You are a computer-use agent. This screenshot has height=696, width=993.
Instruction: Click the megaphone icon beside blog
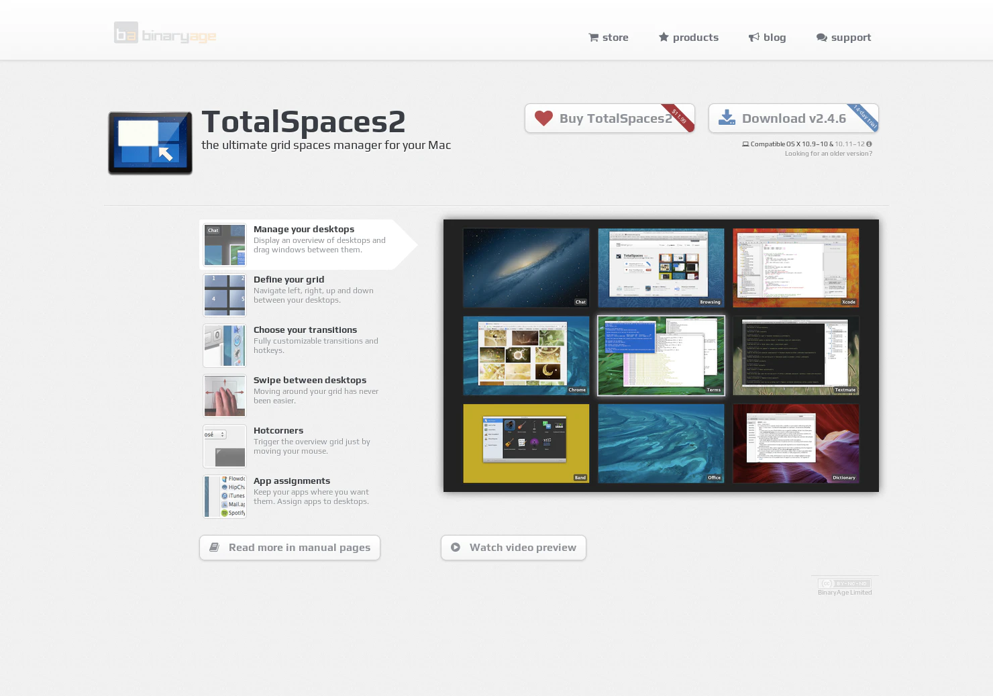[x=753, y=38]
